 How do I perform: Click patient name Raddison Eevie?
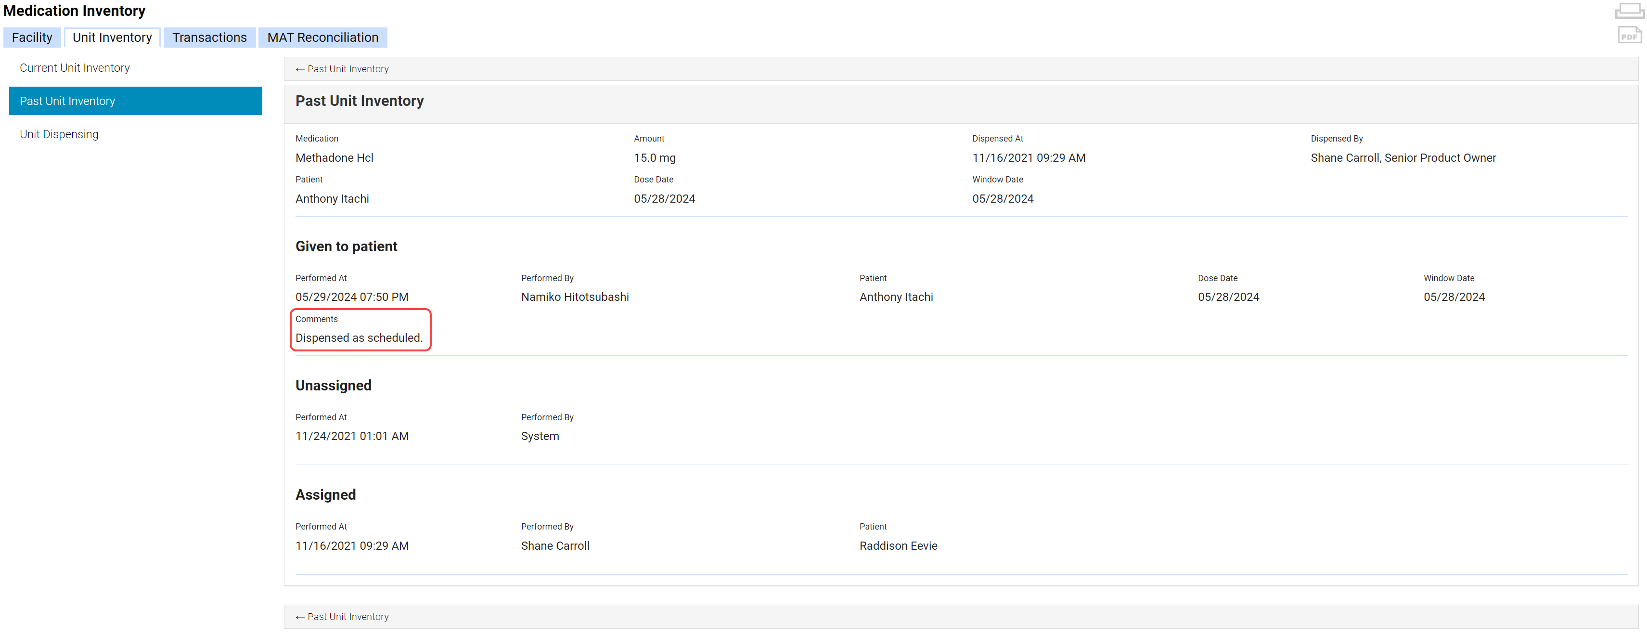click(x=898, y=546)
